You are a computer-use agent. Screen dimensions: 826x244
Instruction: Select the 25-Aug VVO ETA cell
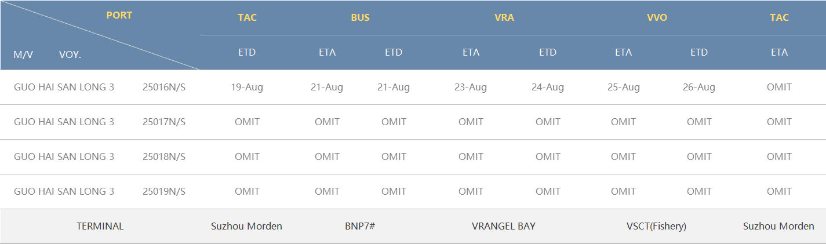[624, 88]
